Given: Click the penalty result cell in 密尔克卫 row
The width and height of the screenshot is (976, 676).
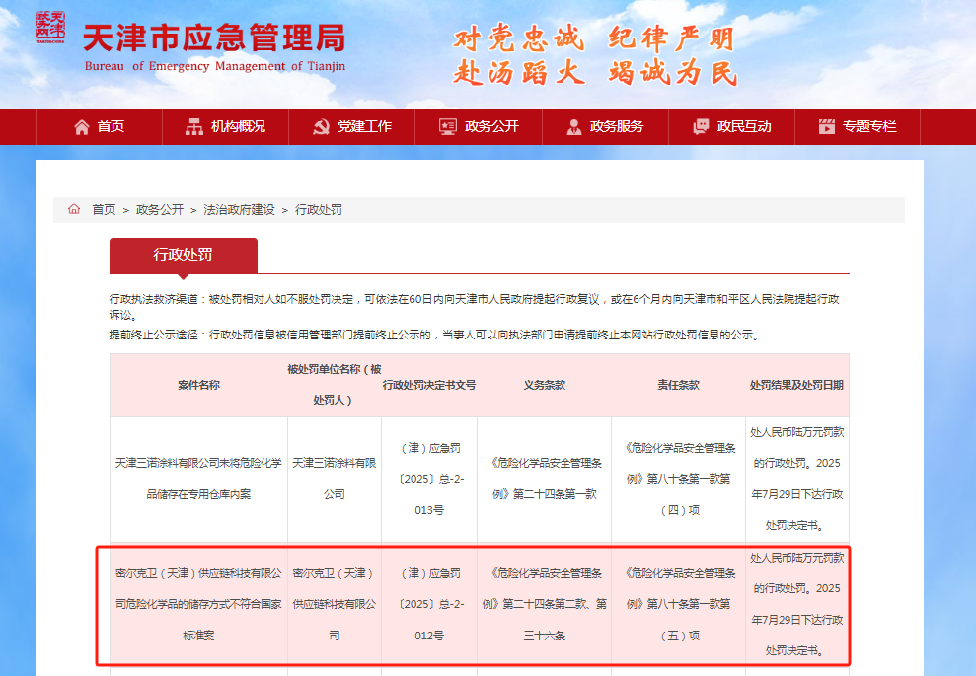Looking at the screenshot, I should 797,604.
